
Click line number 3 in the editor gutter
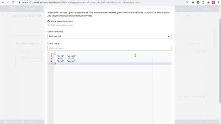[x=51, y=59]
